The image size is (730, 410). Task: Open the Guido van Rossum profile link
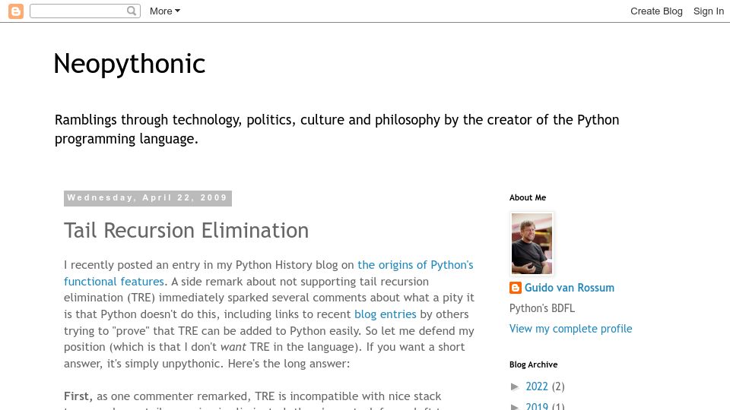coord(570,288)
